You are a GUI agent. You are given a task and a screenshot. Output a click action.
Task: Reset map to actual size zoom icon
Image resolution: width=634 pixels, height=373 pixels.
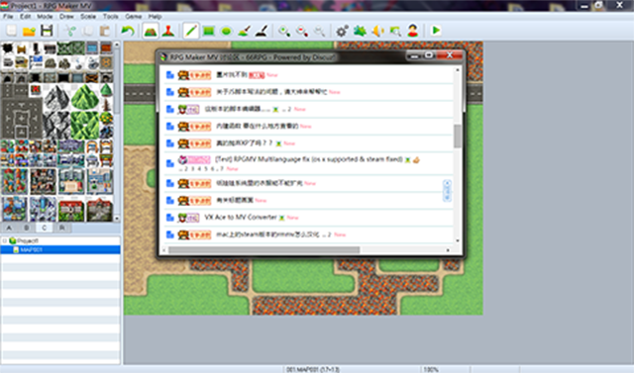pyautogui.click(x=319, y=31)
